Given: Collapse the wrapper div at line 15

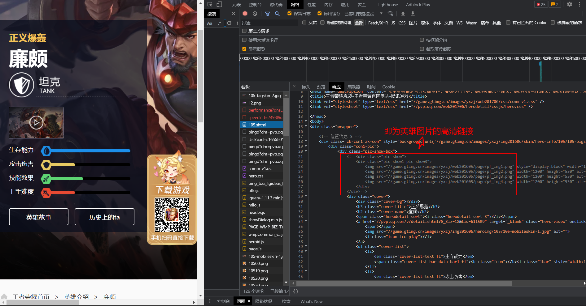Looking at the screenshot, I should (x=306, y=126).
